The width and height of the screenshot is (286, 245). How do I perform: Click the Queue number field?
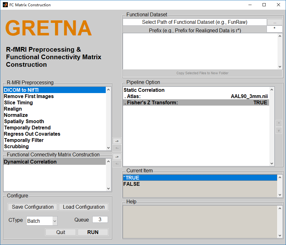coord(100,219)
